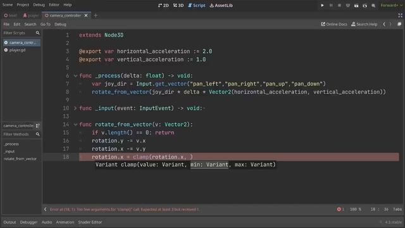Image resolution: width=405 pixels, height=228 pixels.
Task: Open Project menu
Action: click(23, 4)
